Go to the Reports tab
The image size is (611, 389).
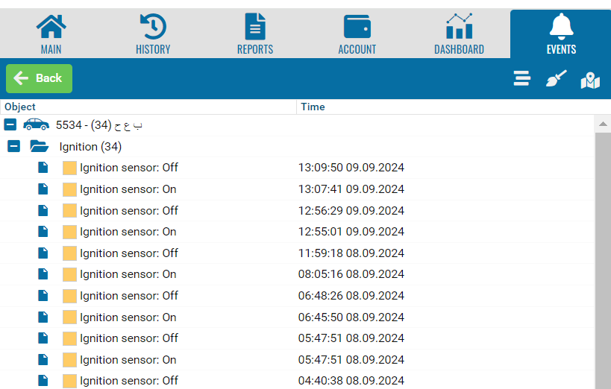pyautogui.click(x=255, y=34)
